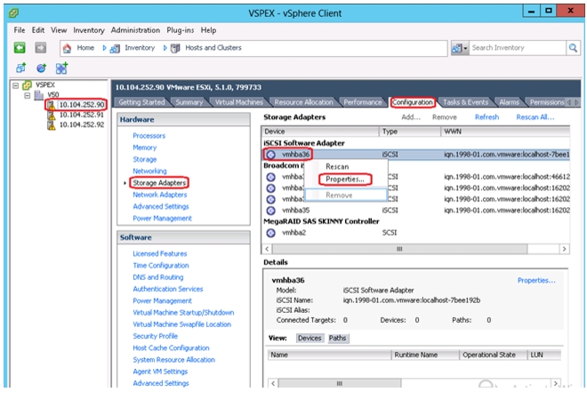The width and height of the screenshot is (587, 400).
Task: Click the vSphere Client title bar icon
Action: (14, 13)
